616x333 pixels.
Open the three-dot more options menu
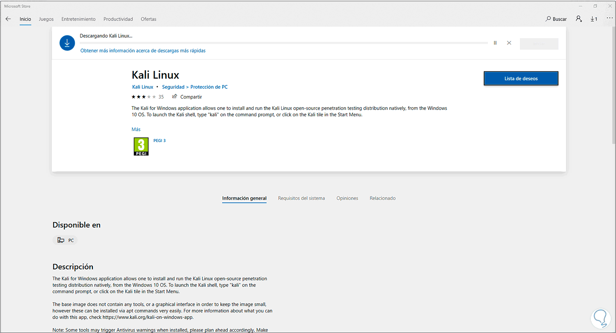click(609, 19)
